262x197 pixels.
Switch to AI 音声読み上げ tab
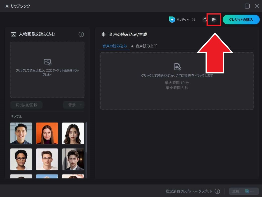coord(144,46)
